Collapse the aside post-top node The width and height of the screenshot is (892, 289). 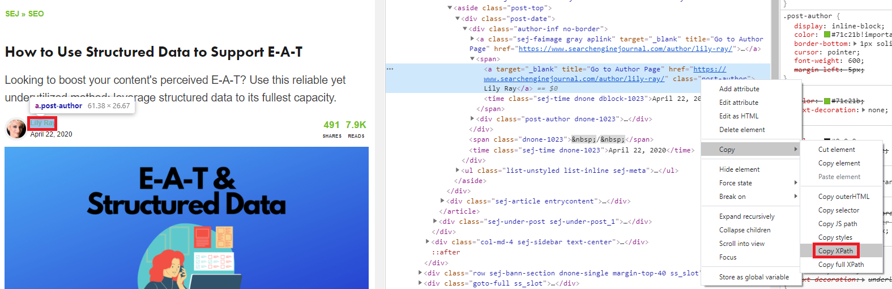(450, 8)
